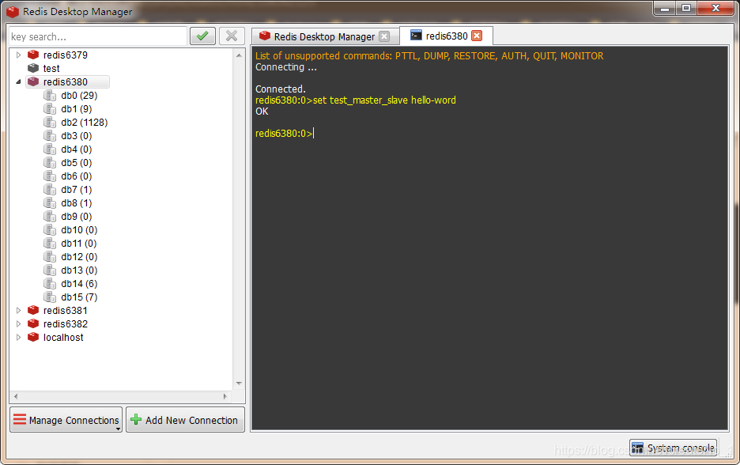
Task: Click the redis6381 server icon
Action: [x=33, y=310]
